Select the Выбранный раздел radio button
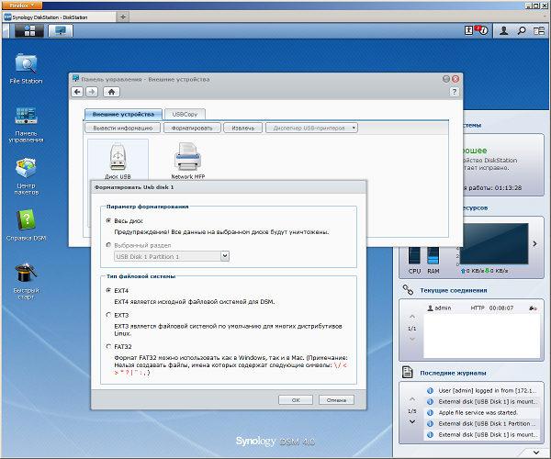This screenshot has width=551, height=459. point(108,245)
